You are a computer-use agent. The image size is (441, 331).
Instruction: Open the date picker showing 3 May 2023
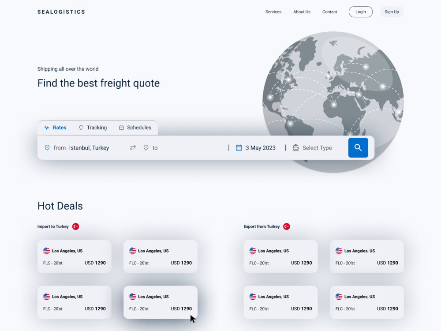point(256,147)
